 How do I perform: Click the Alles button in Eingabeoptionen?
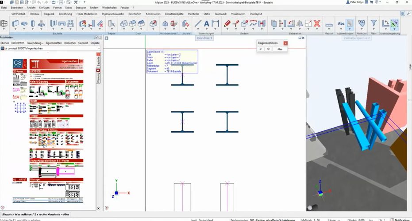(280, 49)
